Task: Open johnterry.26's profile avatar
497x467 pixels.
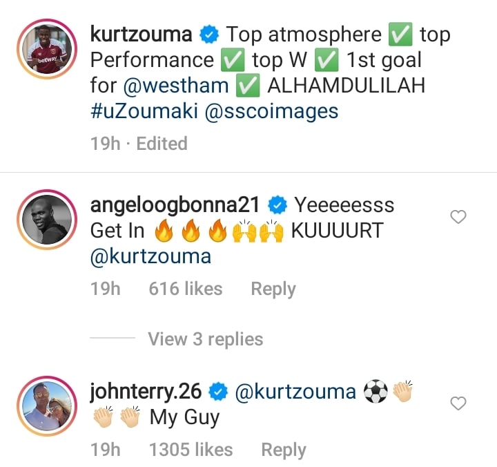Action: pyautogui.click(x=47, y=406)
